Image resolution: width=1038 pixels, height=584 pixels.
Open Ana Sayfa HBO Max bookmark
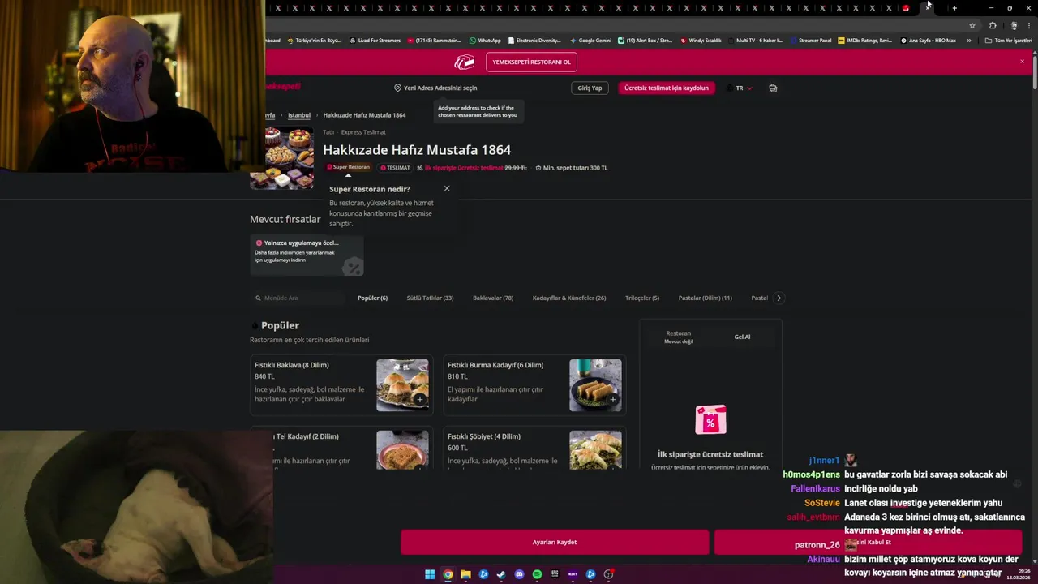point(928,40)
